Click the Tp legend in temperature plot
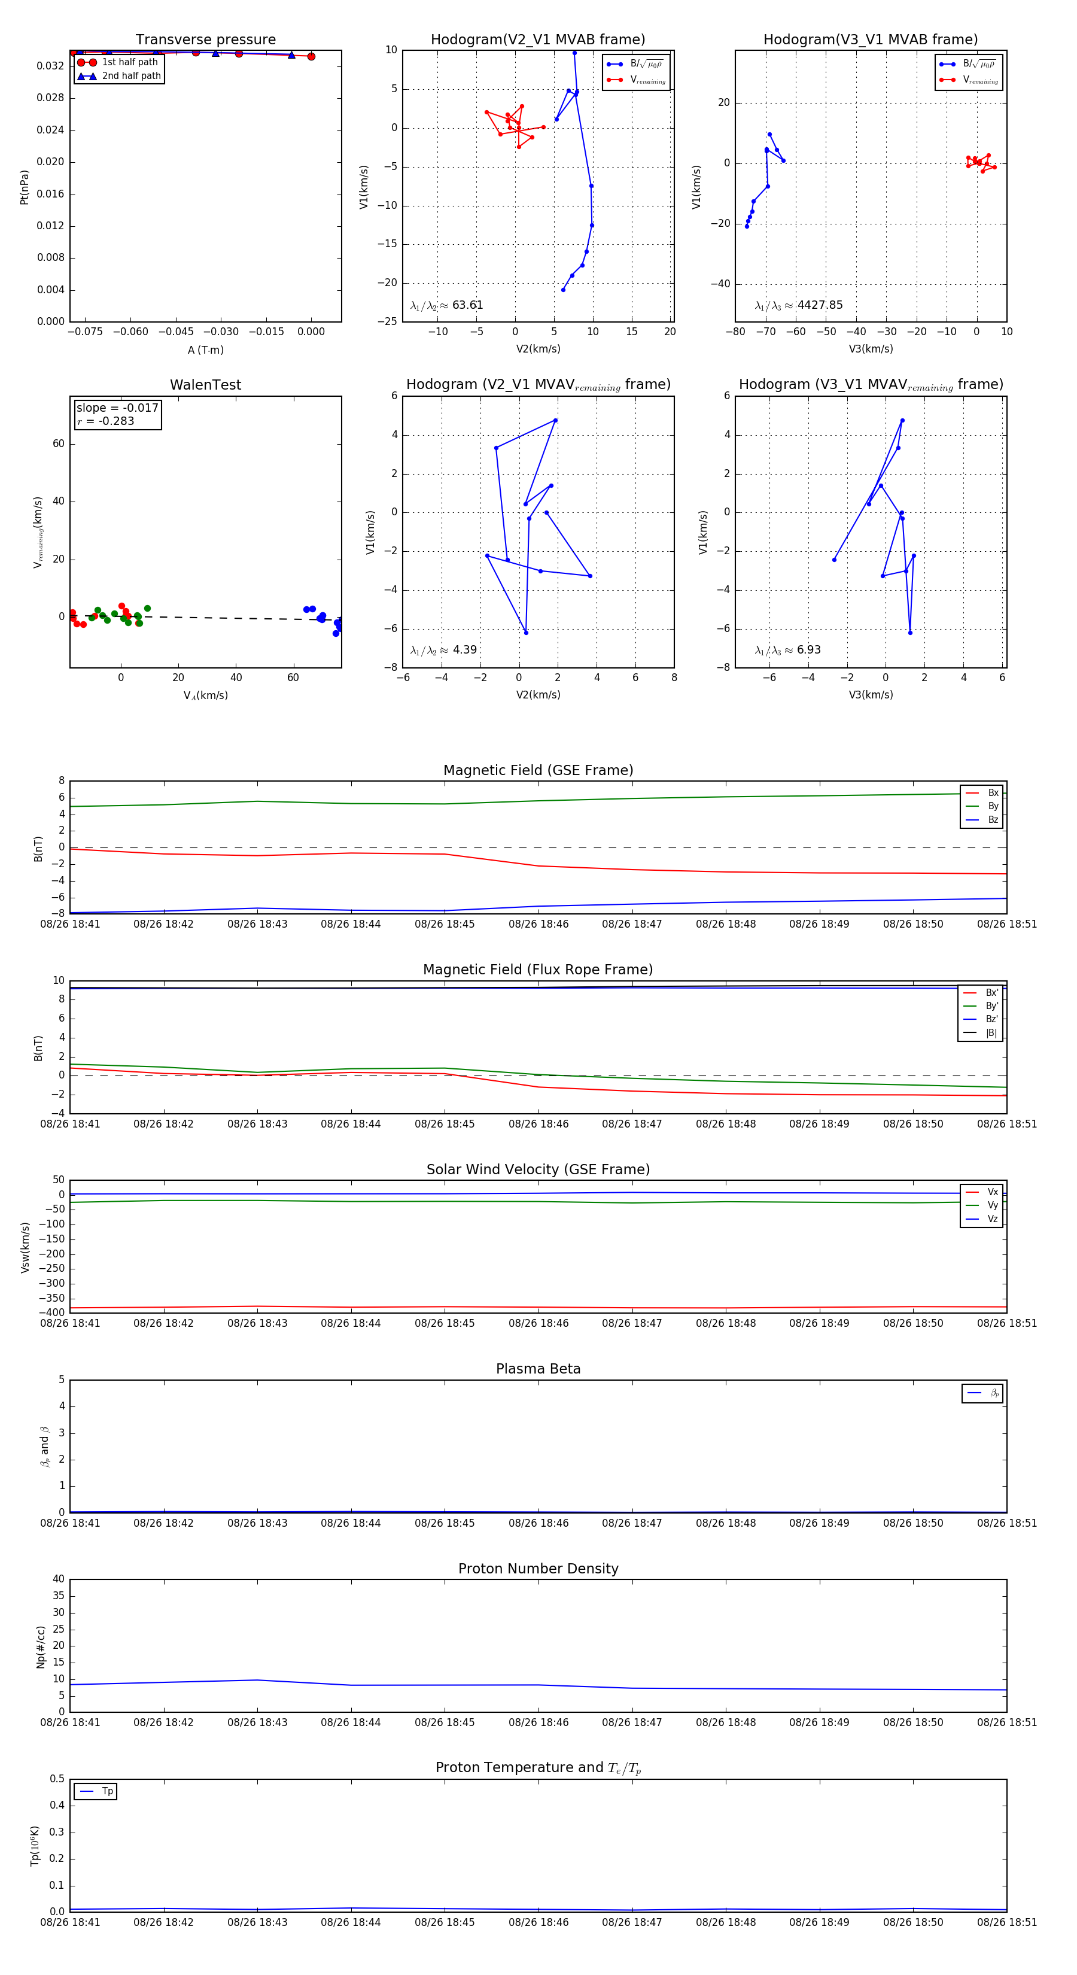Viewport: 1077px width, 1975px height. (96, 1791)
